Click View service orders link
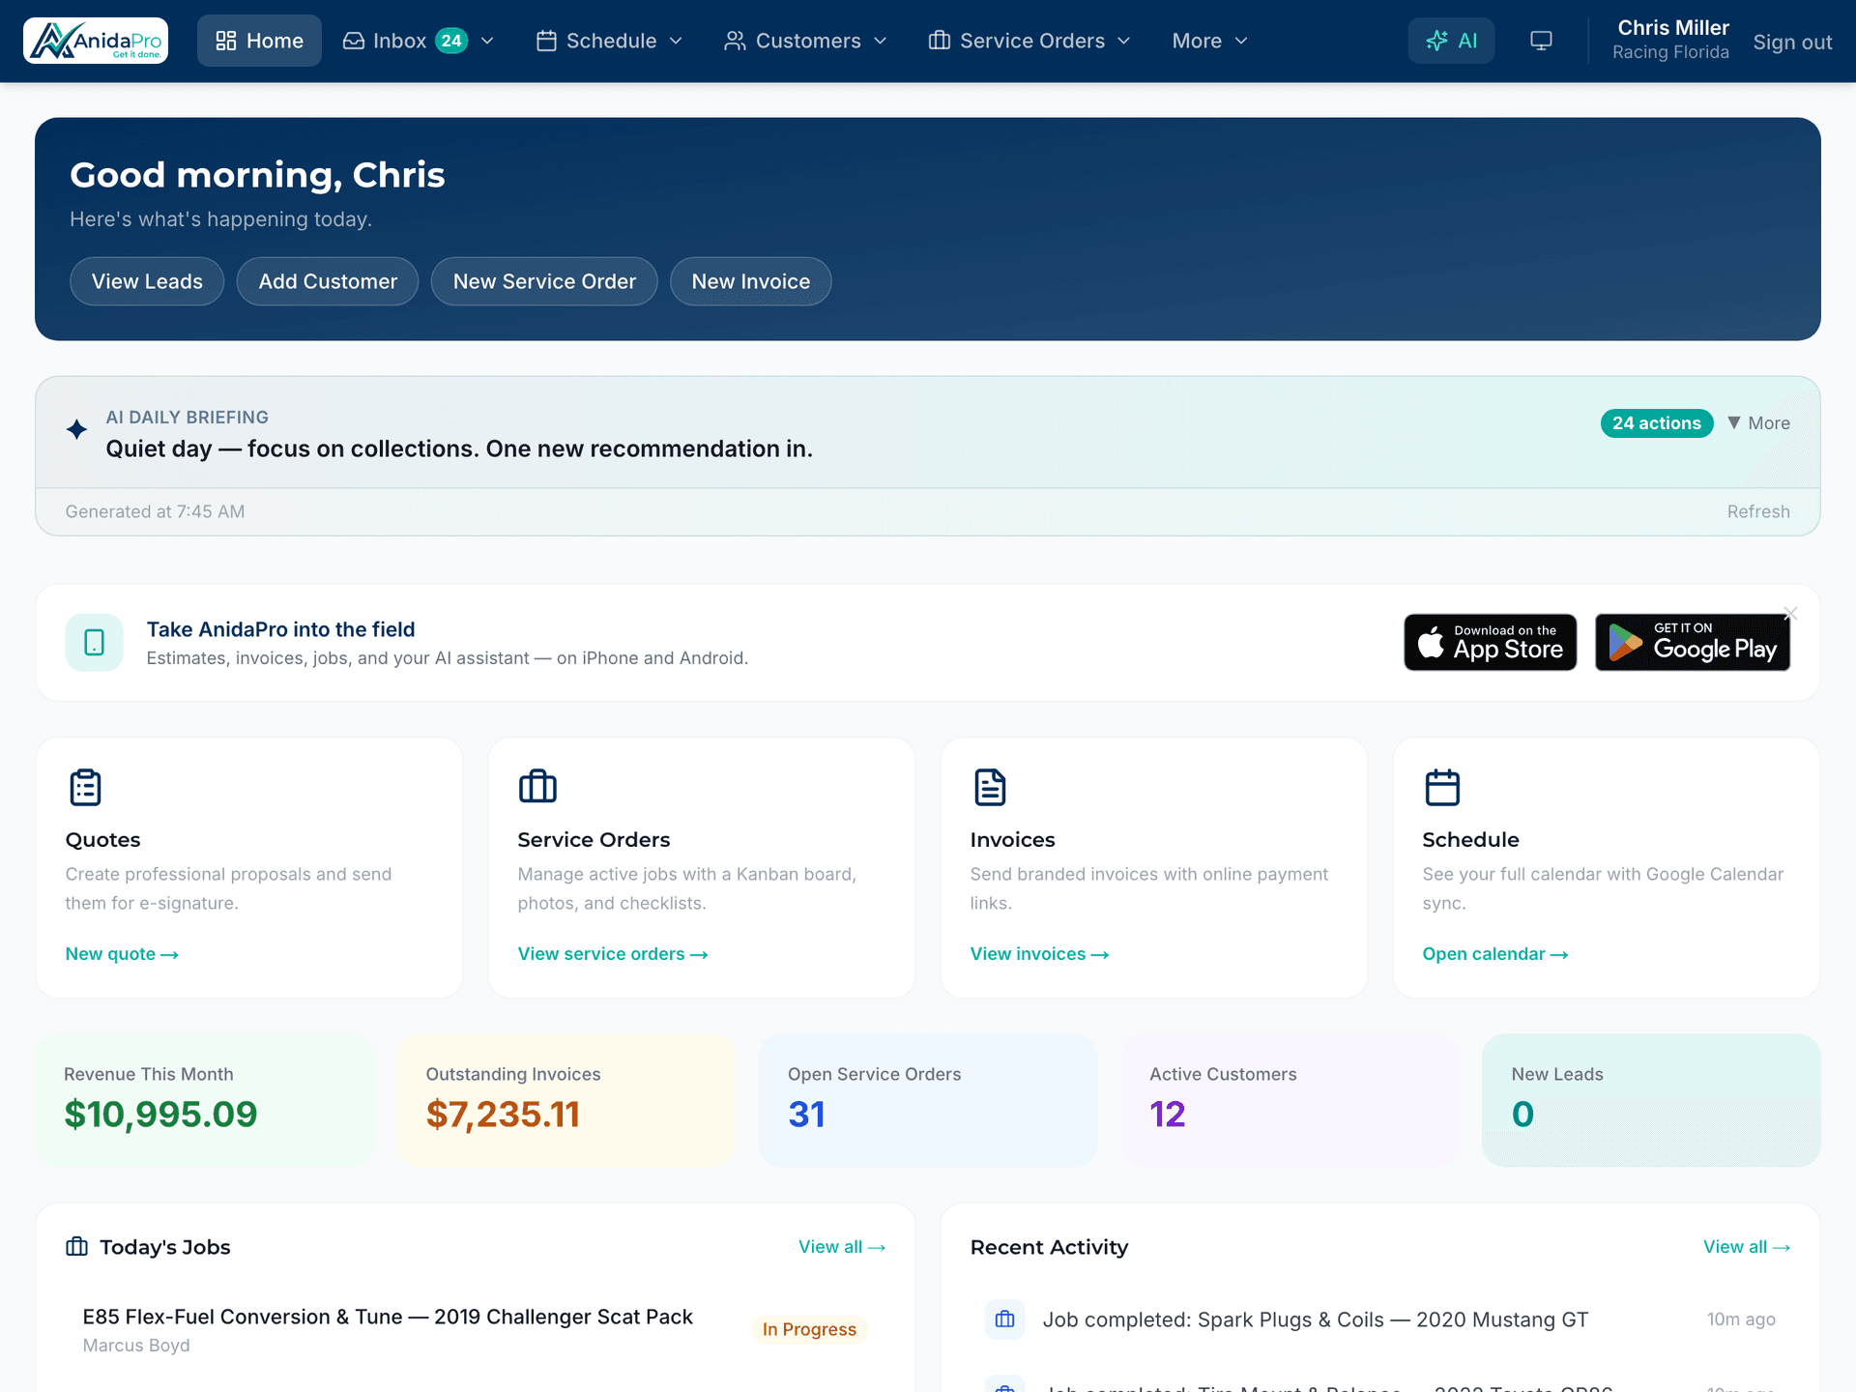The height and width of the screenshot is (1392, 1856). (613, 954)
